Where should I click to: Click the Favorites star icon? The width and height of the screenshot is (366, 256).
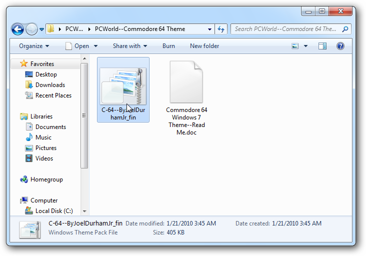23,63
